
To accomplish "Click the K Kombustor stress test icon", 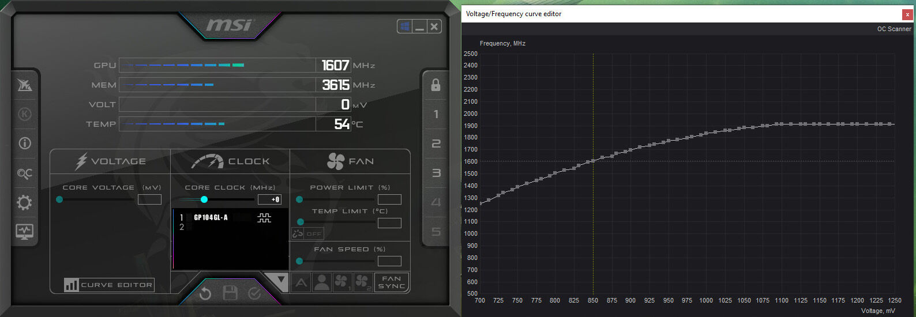I will point(25,114).
